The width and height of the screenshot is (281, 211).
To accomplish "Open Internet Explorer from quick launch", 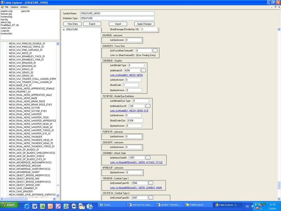I will [x=27, y=205].
